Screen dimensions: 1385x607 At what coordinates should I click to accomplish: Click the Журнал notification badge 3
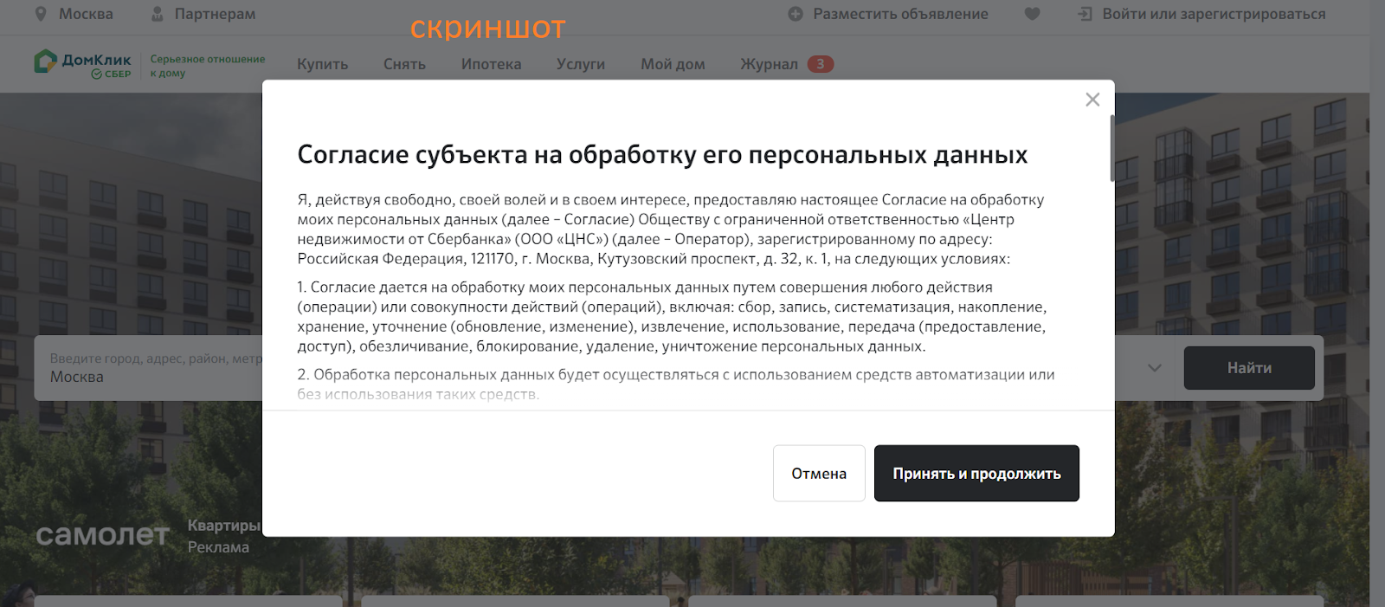821,64
